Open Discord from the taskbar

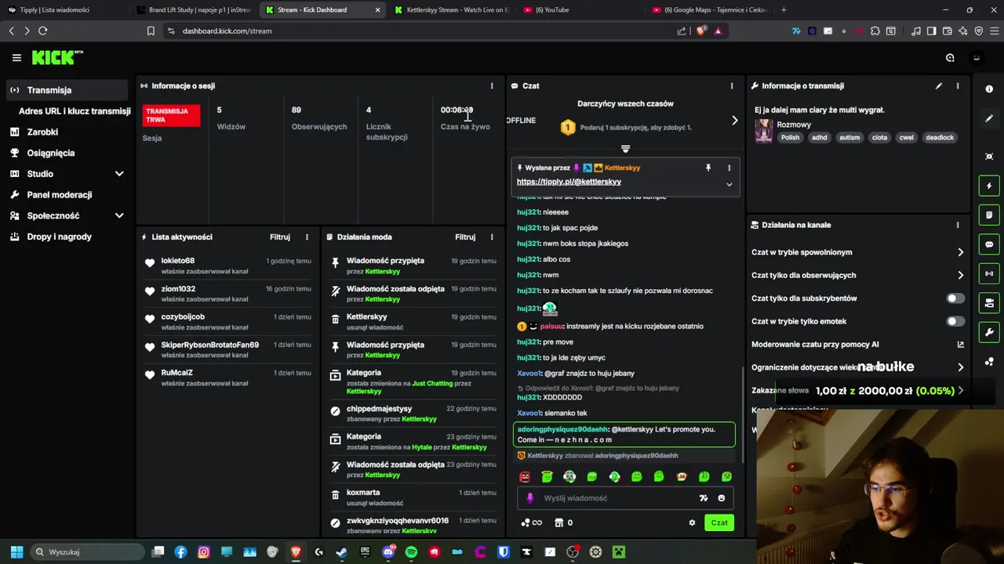[387, 552]
